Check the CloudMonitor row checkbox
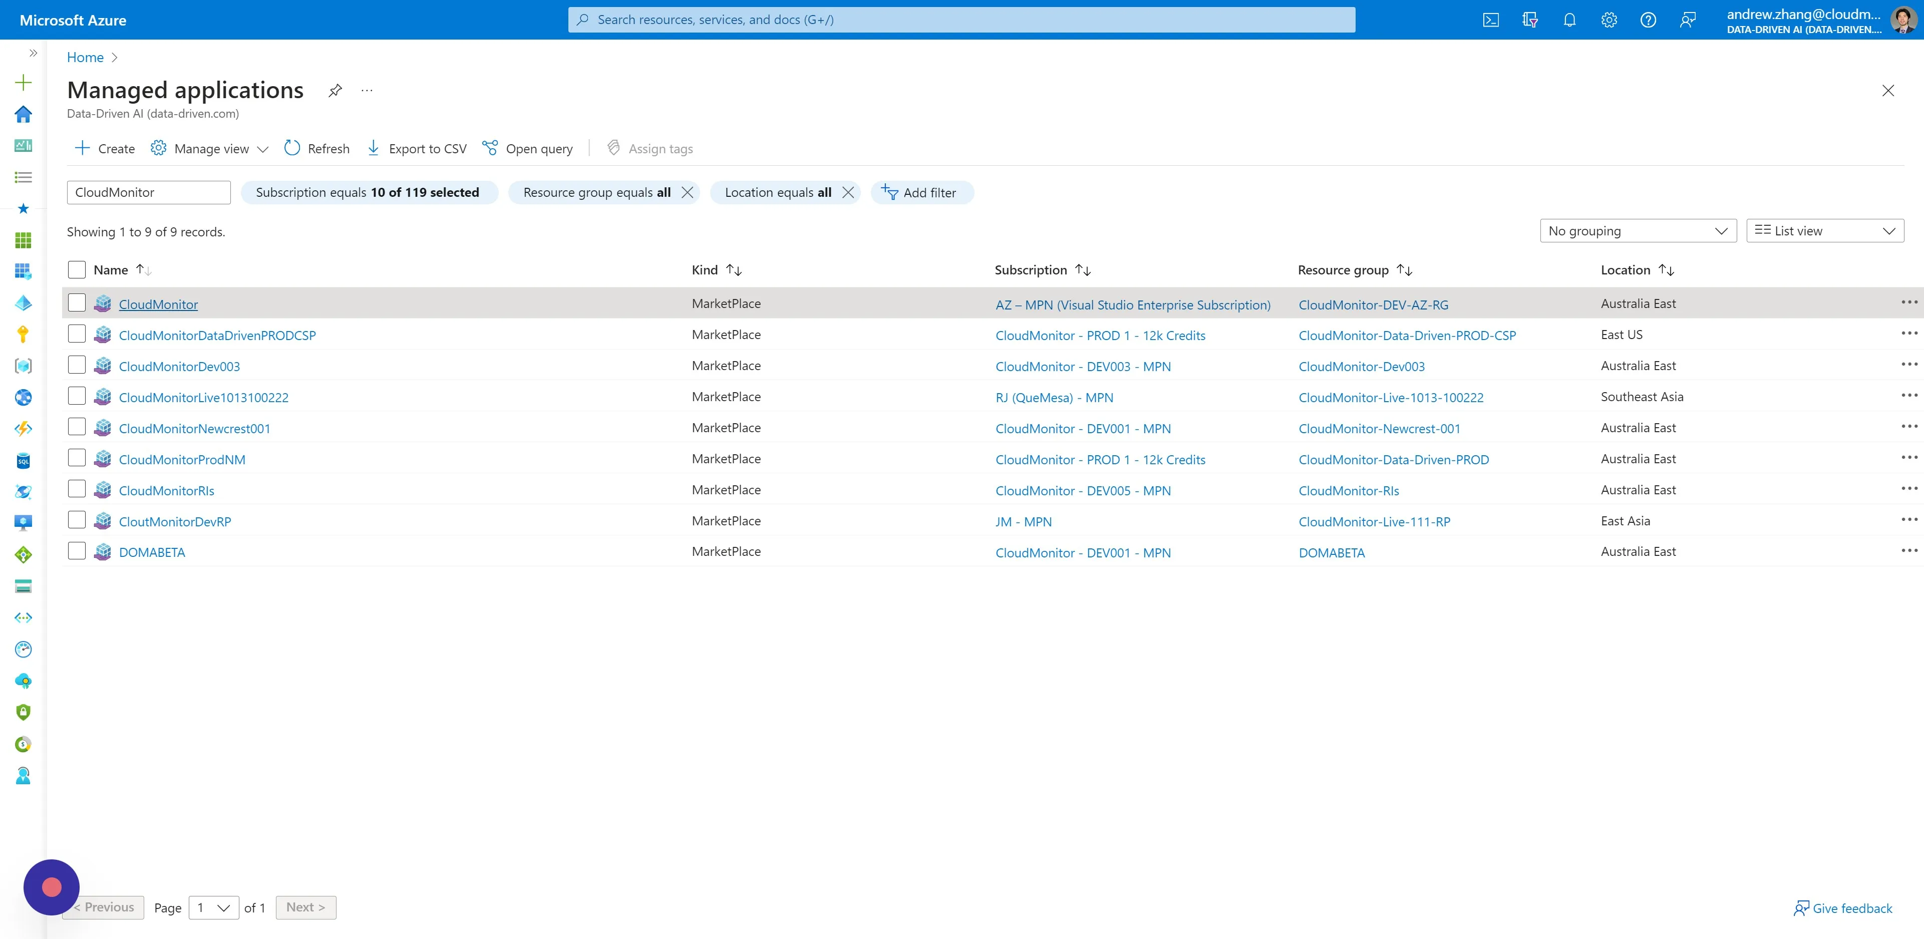The width and height of the screenshot is (1924, 939). tap(77, 302)
